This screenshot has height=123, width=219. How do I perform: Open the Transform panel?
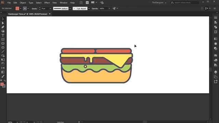tap(216, 32)
